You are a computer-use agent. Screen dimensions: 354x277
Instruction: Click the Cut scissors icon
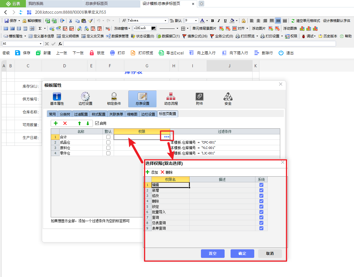pos(70,21)
